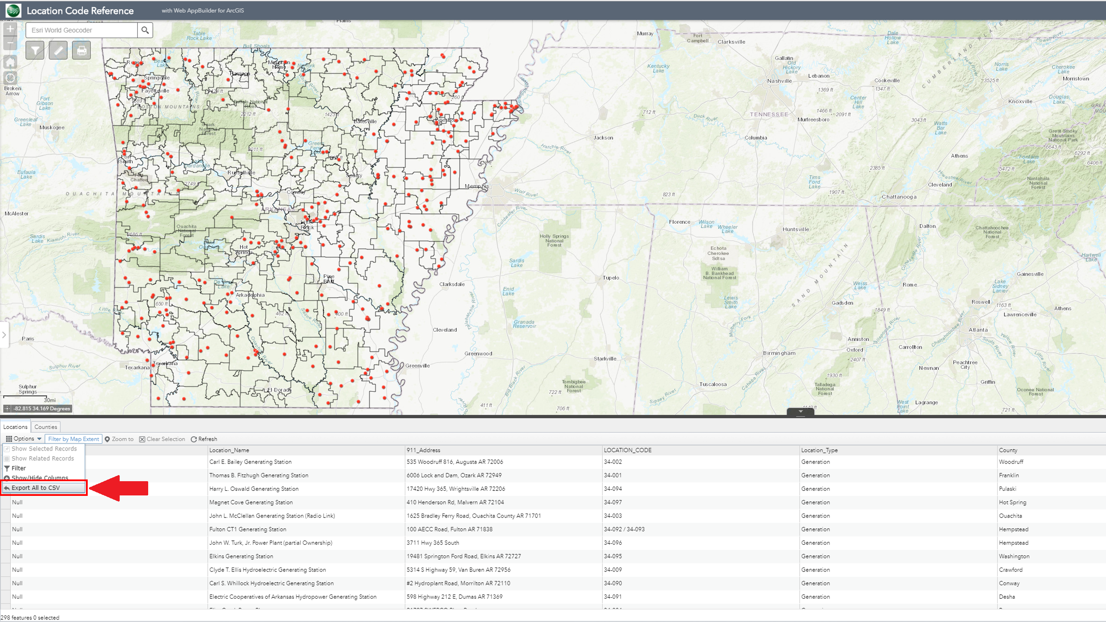
Task: Select Export All to CSV
Action: click(44, 488)
